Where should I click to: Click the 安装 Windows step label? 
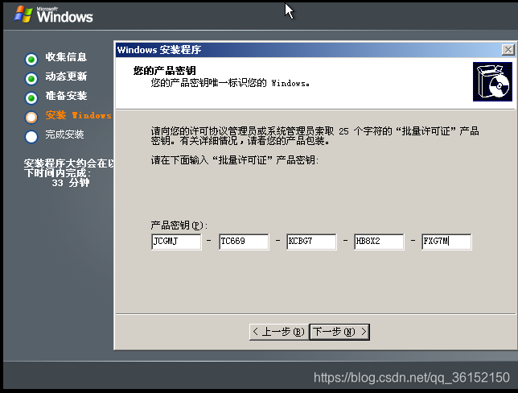pos(79,115)
